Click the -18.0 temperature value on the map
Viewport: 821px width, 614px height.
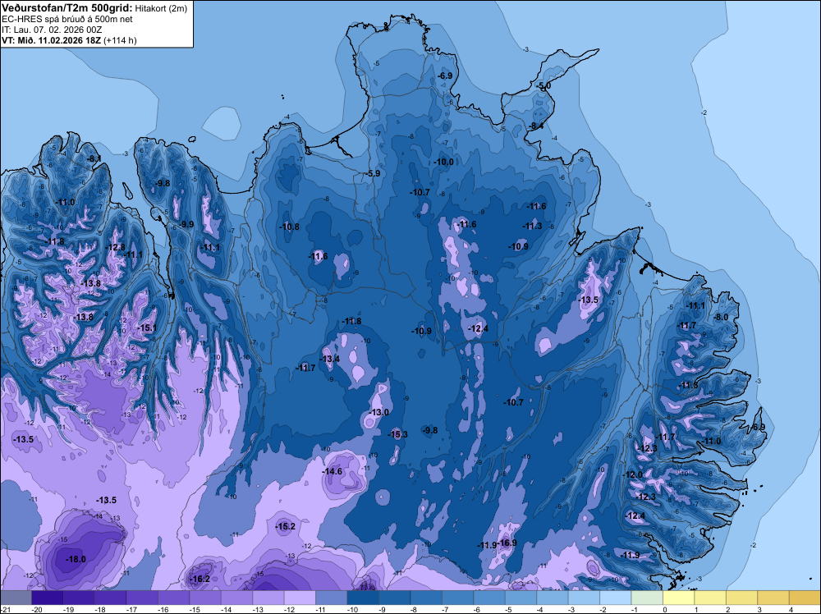[76, 559]
